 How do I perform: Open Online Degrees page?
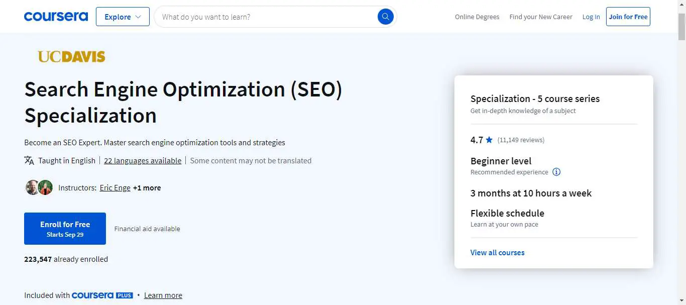click(477, 17)
